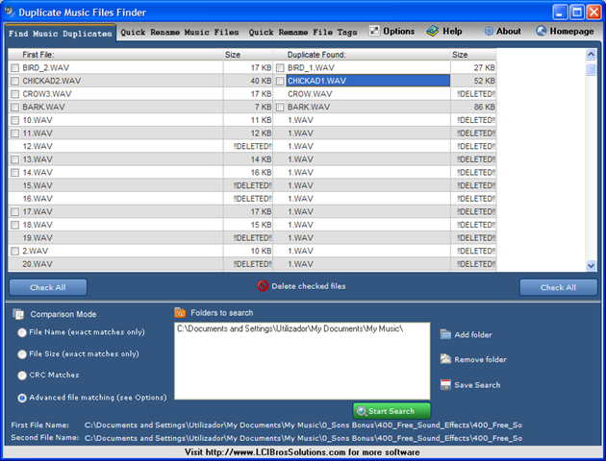Screen dimensions: 606x461
Task: Click the 16.WAV file name
Action: point(38,199)
